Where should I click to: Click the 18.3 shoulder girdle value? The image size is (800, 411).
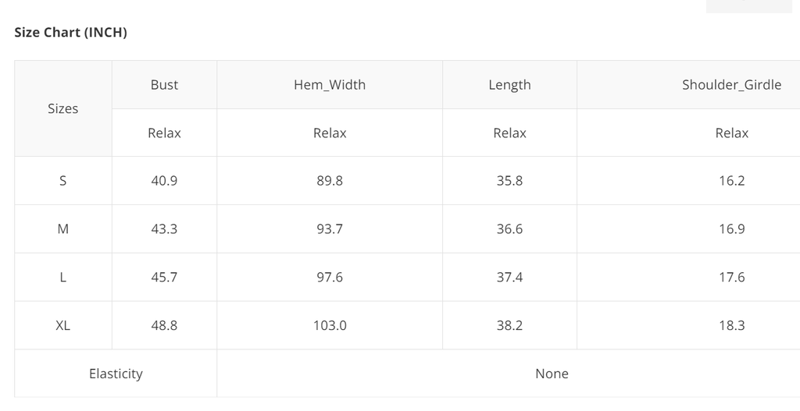(x=731, y=326)
